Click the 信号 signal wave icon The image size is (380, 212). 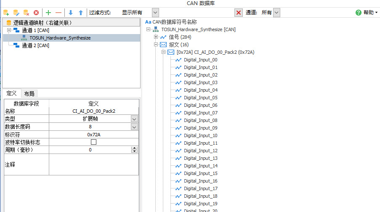pos(163,37)
